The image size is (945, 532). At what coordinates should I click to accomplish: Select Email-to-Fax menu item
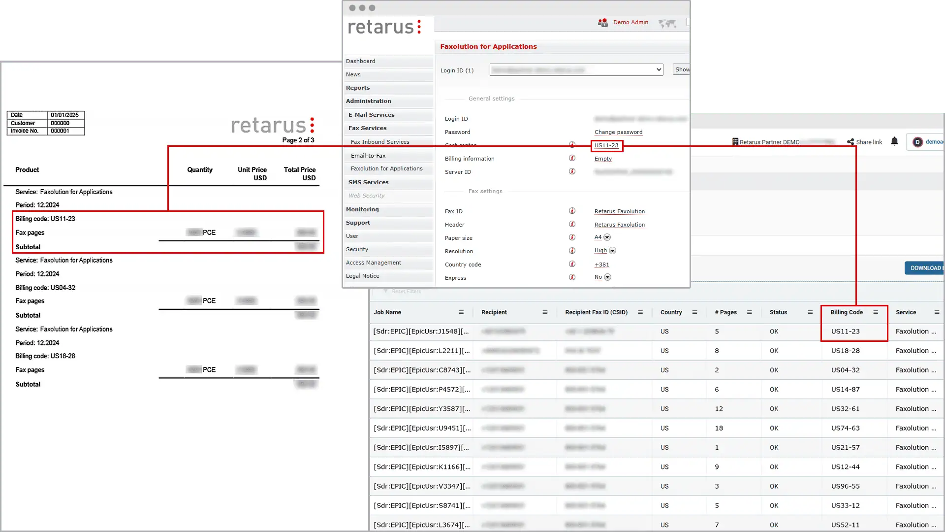[389, 156]
